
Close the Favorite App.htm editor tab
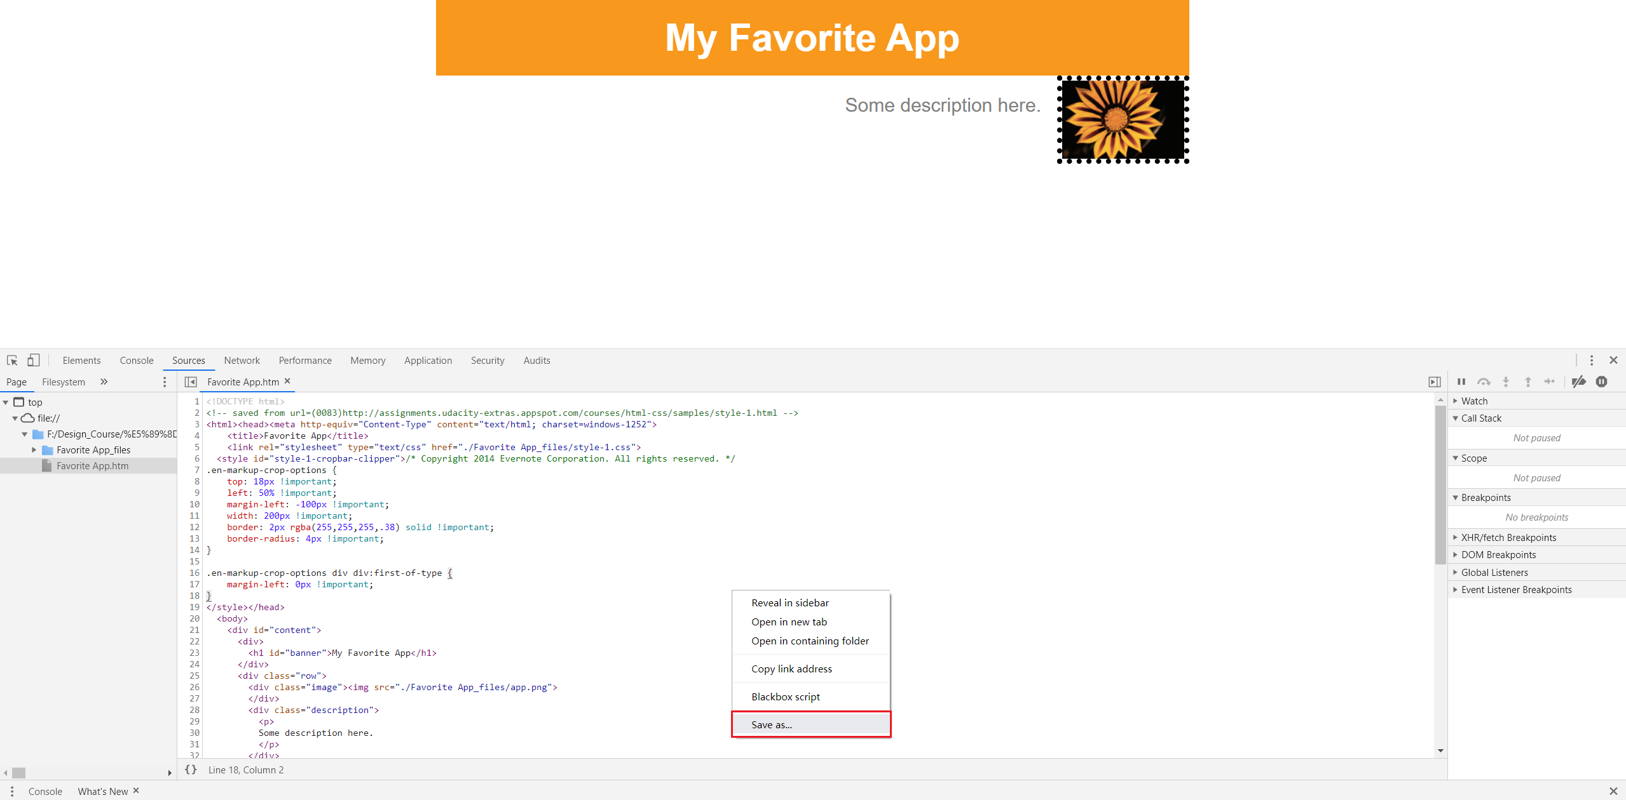coord(287,381)
